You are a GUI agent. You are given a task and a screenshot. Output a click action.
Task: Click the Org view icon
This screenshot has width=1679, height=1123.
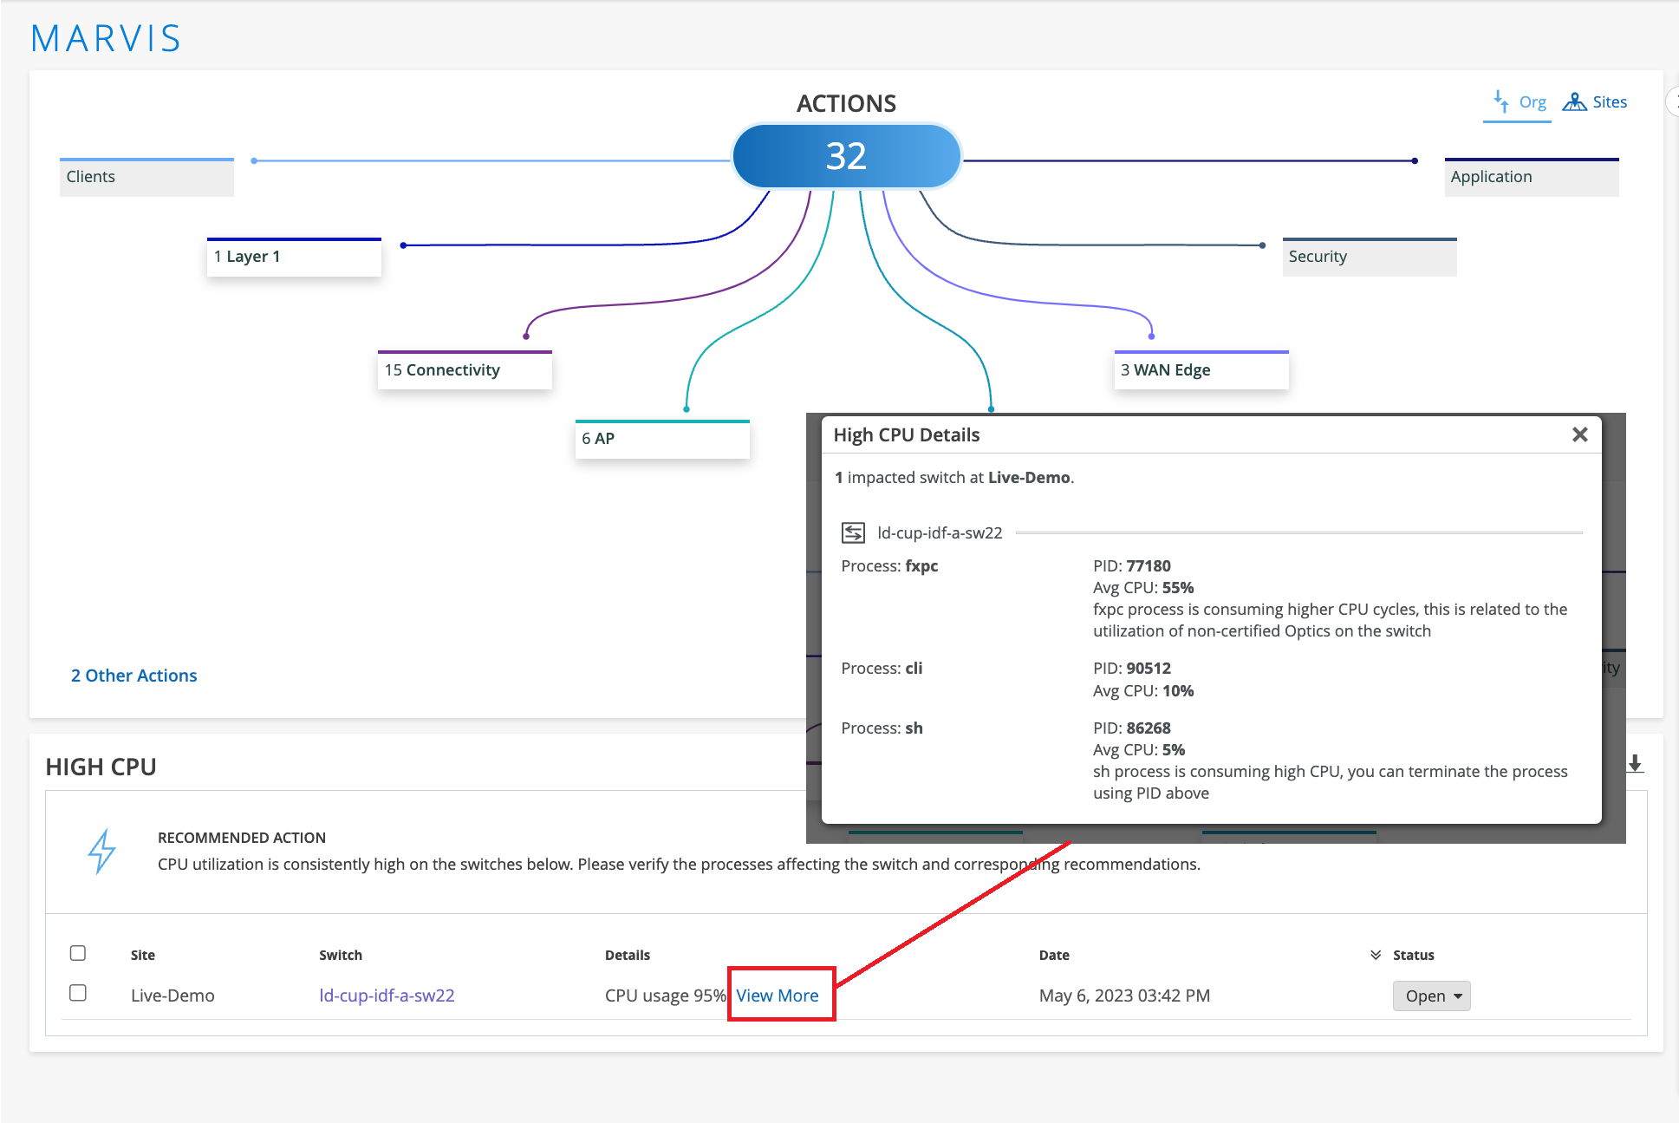[x=1500, y=101]
